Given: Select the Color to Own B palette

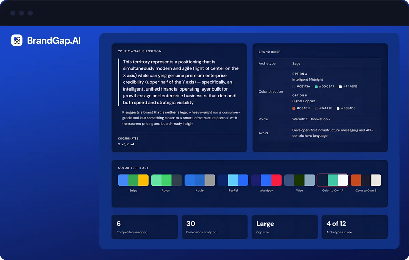Looking at the screenshot, I should [366, 180].
